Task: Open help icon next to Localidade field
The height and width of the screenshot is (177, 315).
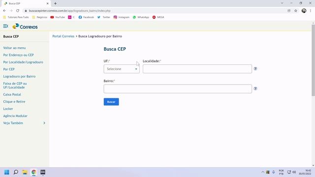Action: [255, 69]
